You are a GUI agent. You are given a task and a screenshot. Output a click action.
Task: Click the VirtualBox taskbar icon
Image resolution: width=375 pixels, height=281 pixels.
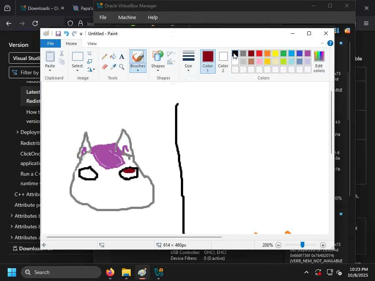(x=159, y=272)
